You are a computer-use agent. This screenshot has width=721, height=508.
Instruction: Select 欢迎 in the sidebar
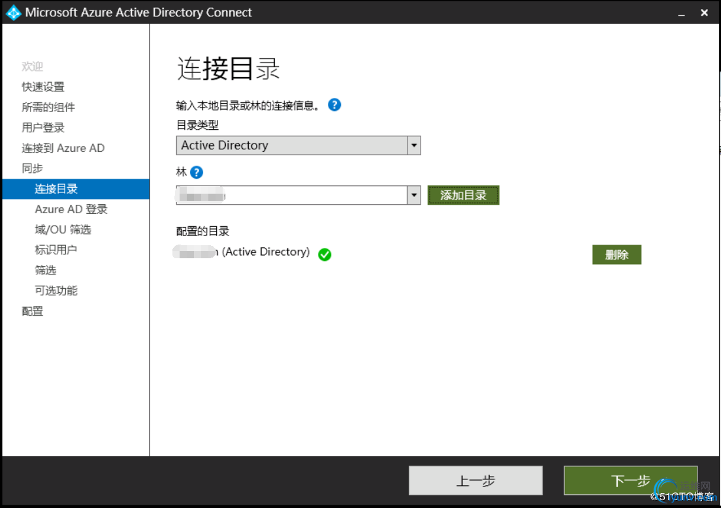[x=32, y=67]
